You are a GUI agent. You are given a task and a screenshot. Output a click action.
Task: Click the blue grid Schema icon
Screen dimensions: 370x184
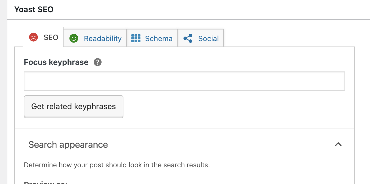pos(136,38)
